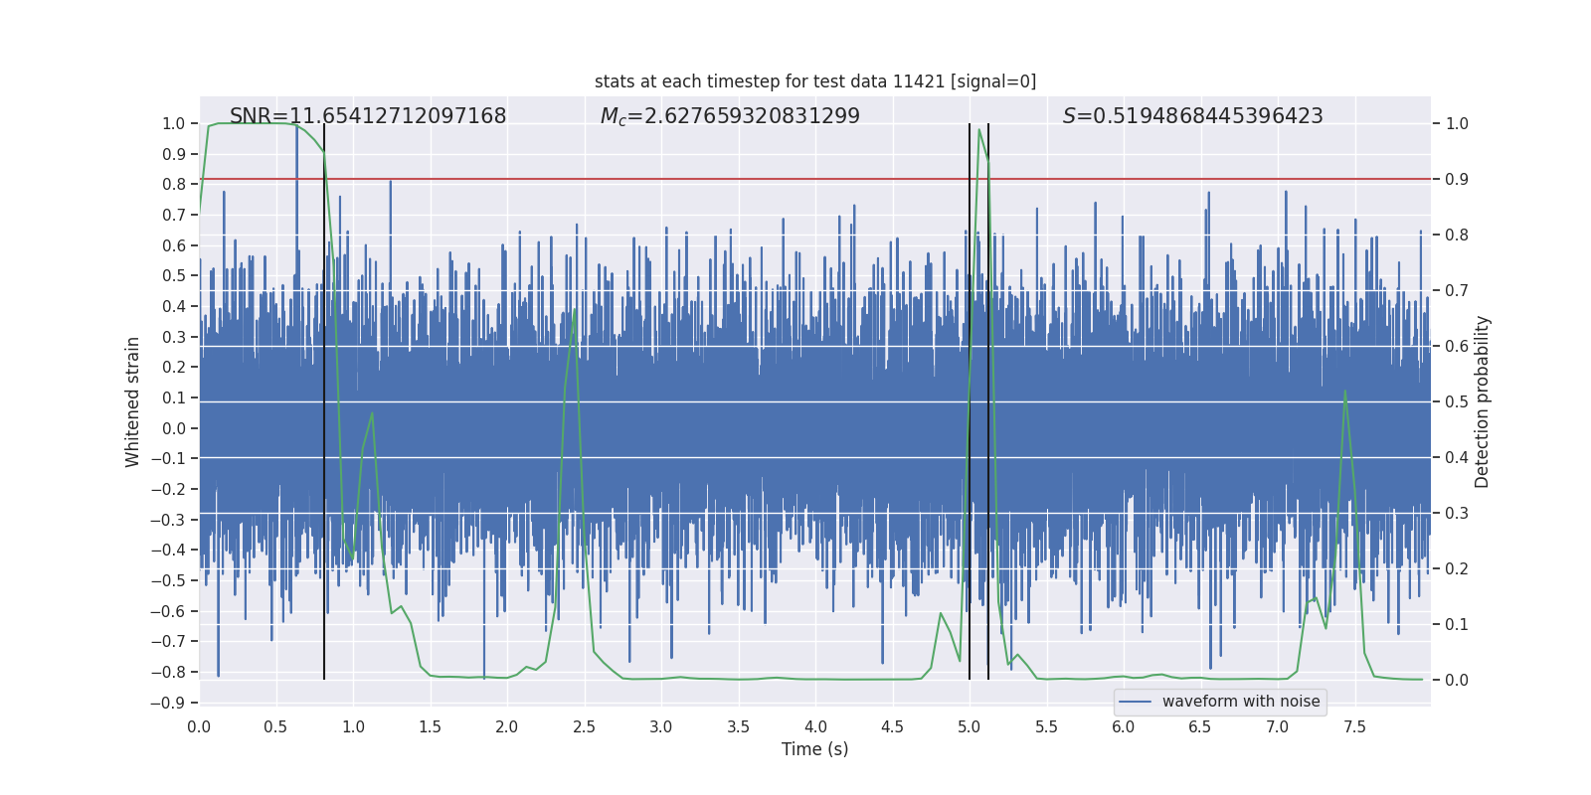The width and height of the screenshot is (1591, 795).
Task: Click the 'waveform with noise' legend label
Action: coord(1240,702)
